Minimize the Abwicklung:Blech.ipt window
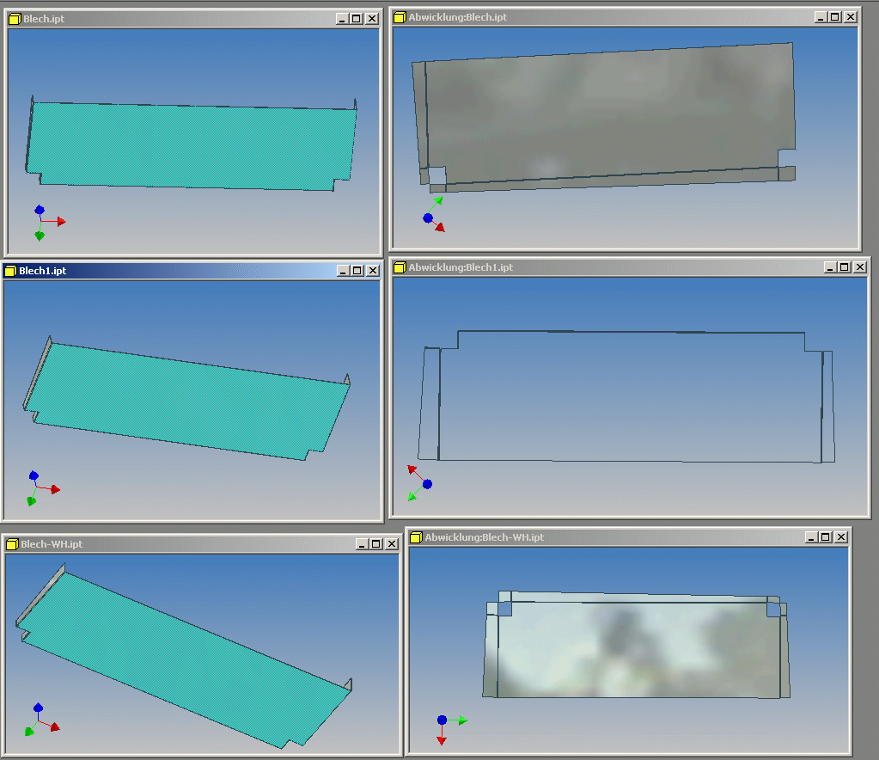The image size is (879, 760). coord(820,17)
